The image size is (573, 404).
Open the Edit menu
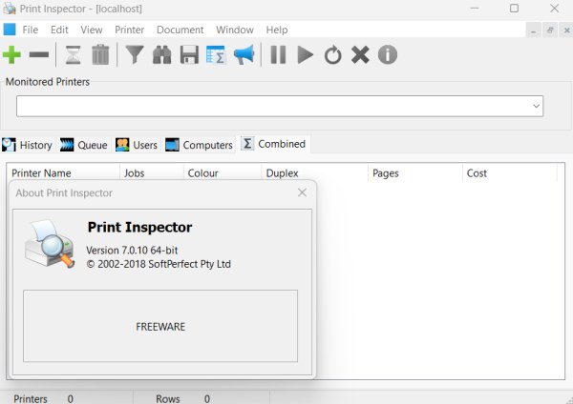(59, 30)
